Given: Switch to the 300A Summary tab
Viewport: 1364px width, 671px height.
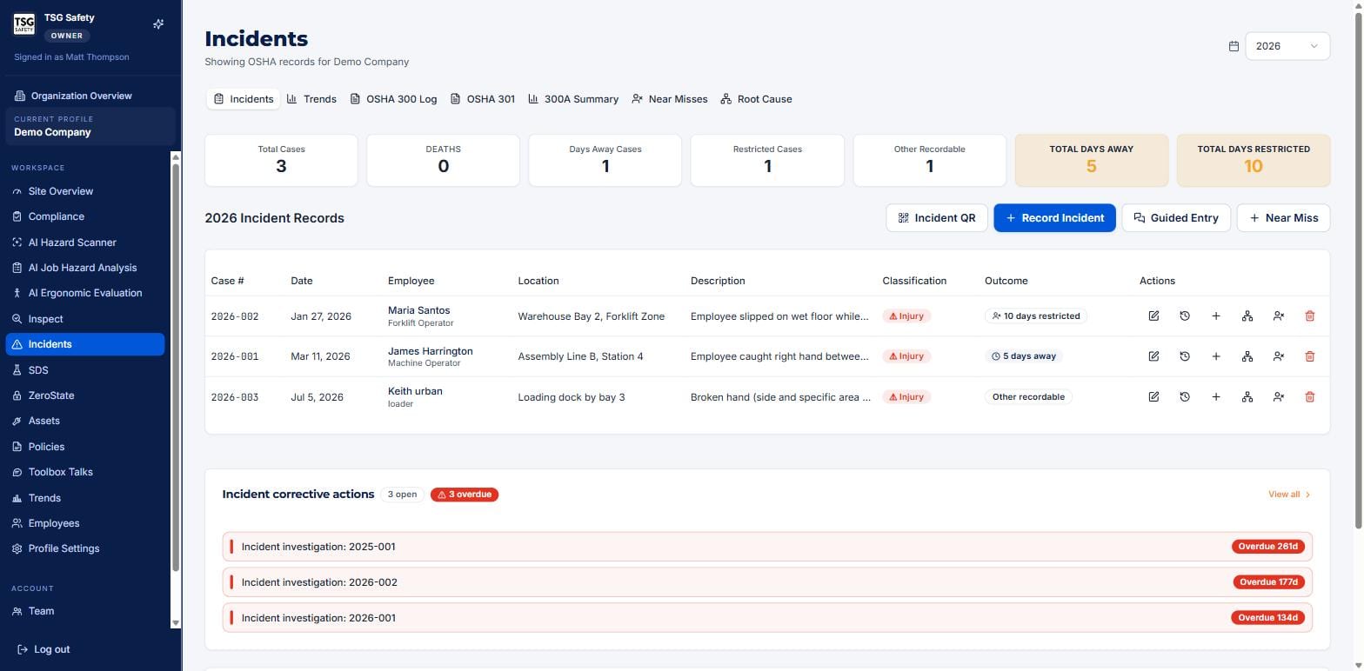Looking at the screenshot, I should pyautogui.click(x=573, y=99).
